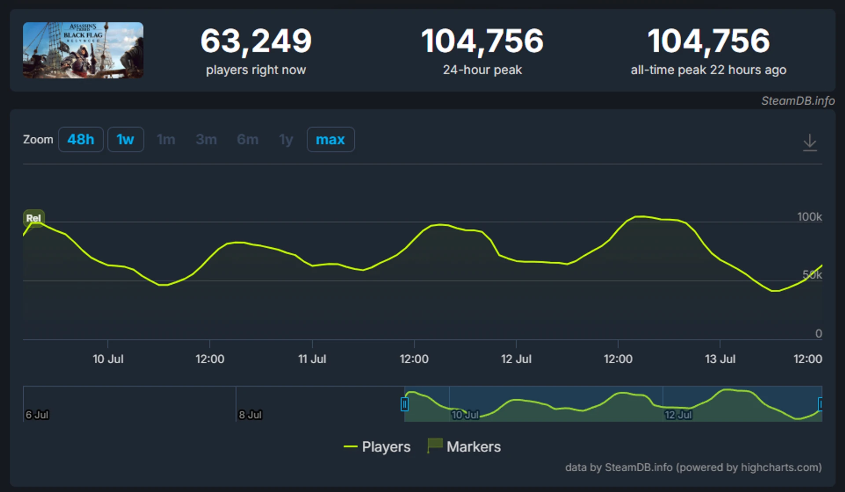
Task: Click the 63,249 players right now figure
Action: pyautogui.click(x=256, y=41)
